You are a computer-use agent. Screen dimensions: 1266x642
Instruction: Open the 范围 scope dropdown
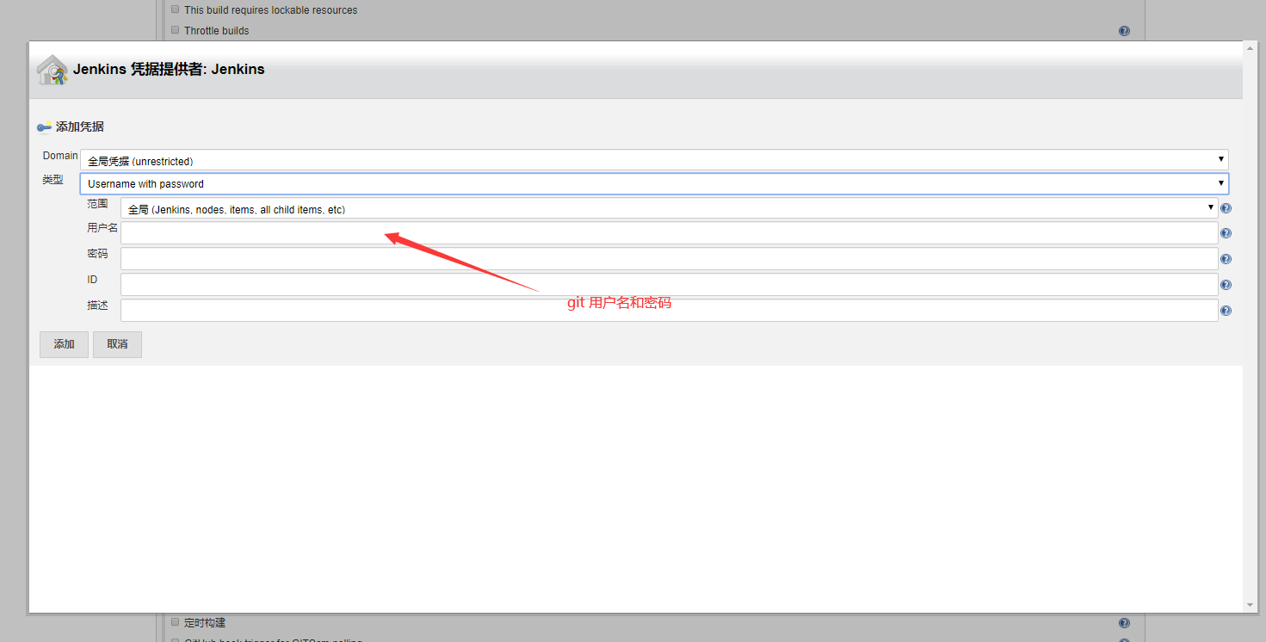tap(670, 208)
